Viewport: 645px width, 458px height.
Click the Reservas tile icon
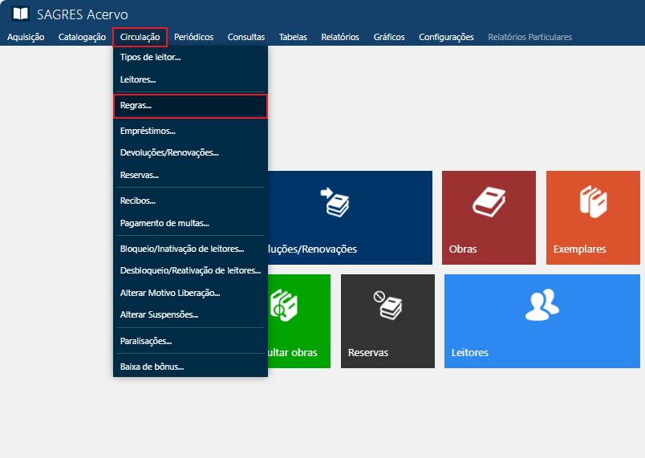click(390, 305)
